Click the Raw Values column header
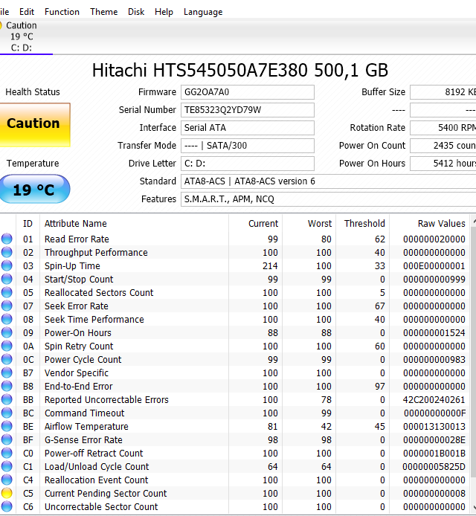 pos(429,224)
